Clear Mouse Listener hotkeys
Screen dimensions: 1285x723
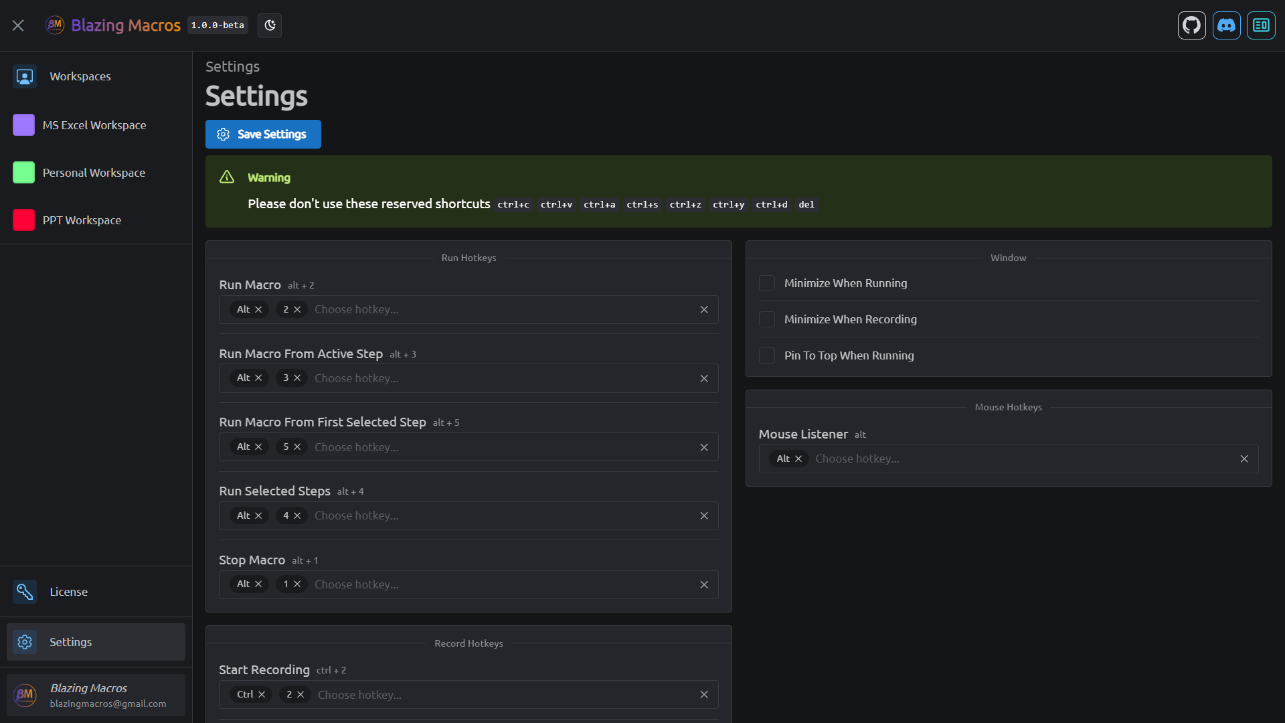pyautogui.click(x=1244, y=459)
